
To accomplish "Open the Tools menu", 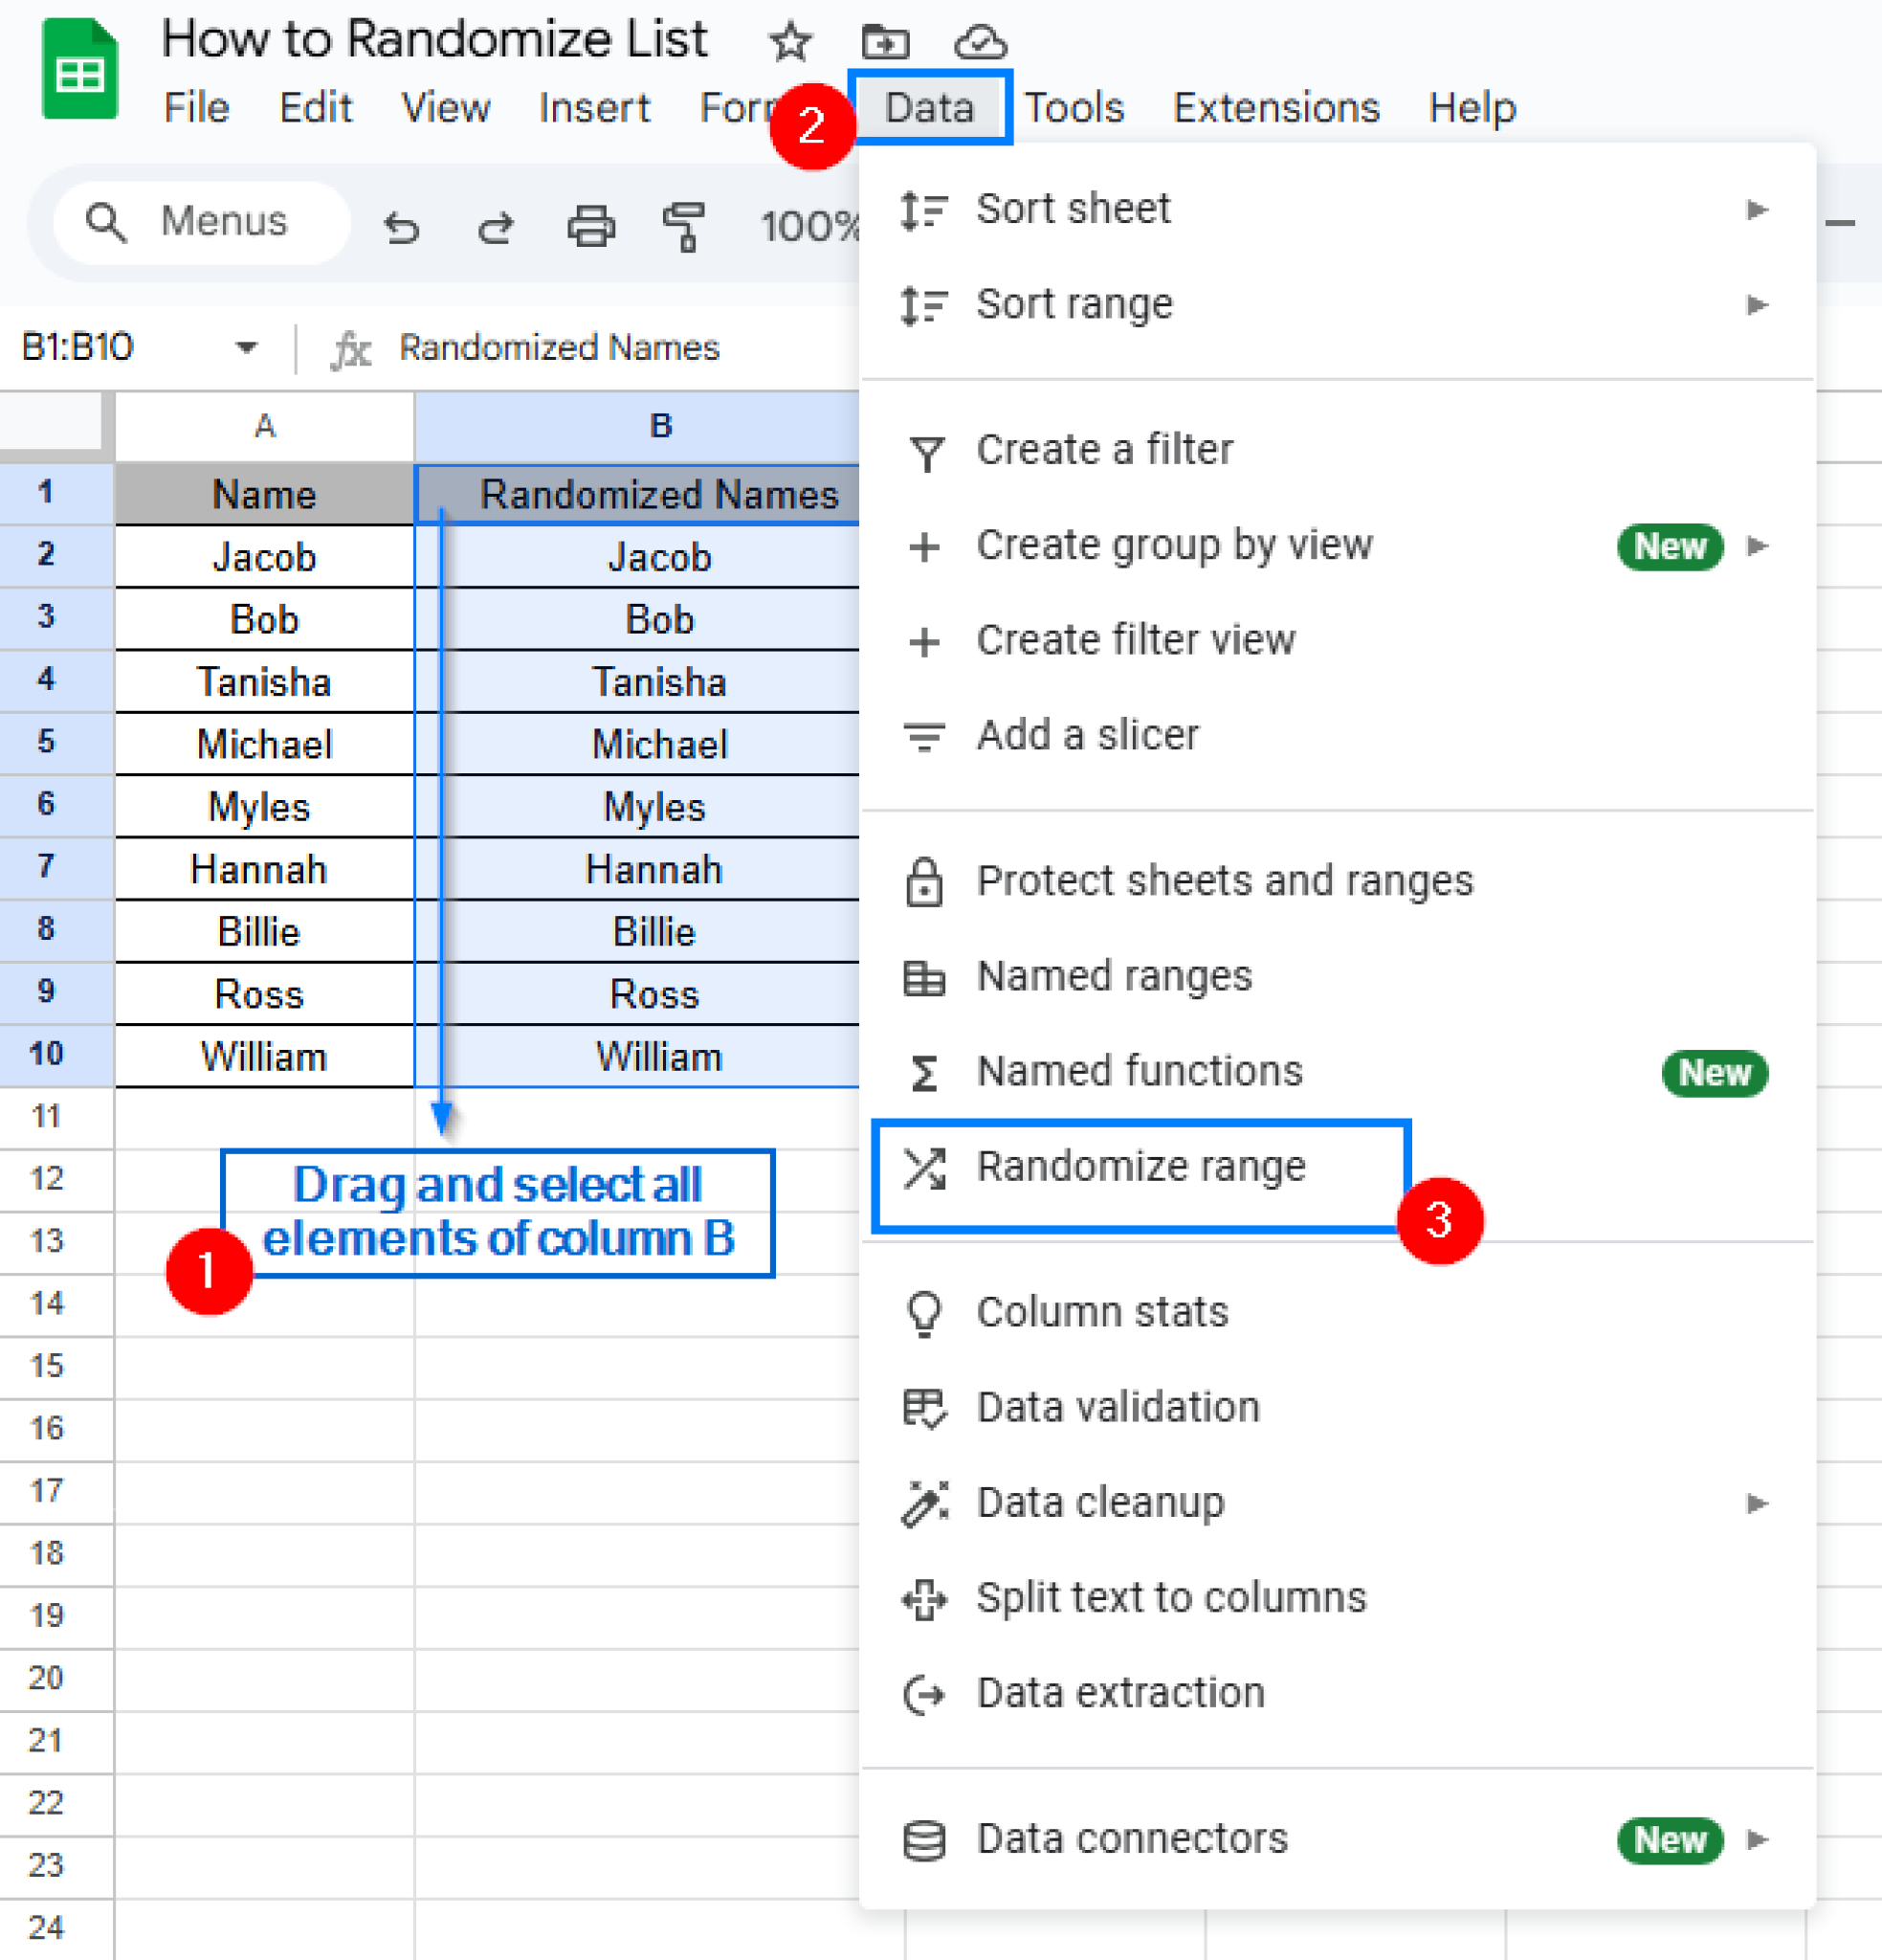I will coord(1074,107).
